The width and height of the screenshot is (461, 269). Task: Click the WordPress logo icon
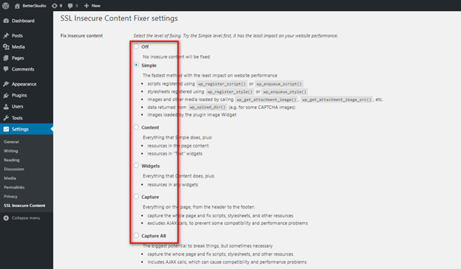[x=6, y=6]
